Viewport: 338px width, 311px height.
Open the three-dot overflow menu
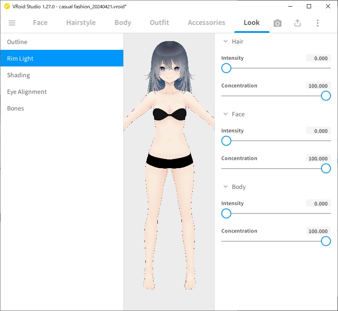click(x=318, y=23)
